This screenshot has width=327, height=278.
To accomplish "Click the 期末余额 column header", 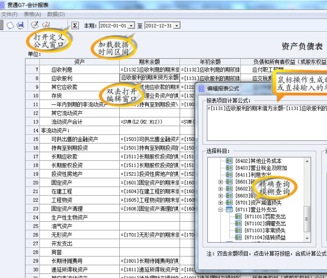I will tap(150, 62).
